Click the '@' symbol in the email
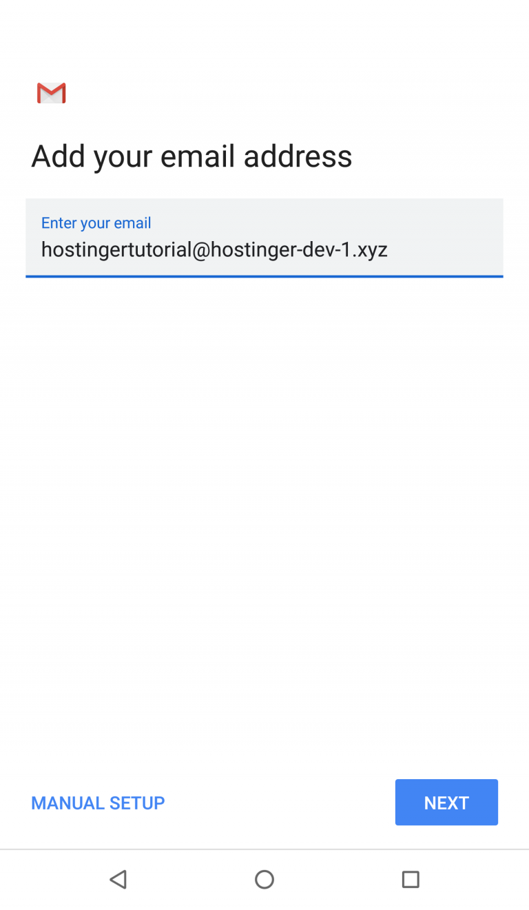 200,249
